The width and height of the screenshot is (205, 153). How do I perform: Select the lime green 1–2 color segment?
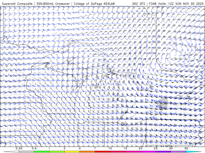(57, 152)
